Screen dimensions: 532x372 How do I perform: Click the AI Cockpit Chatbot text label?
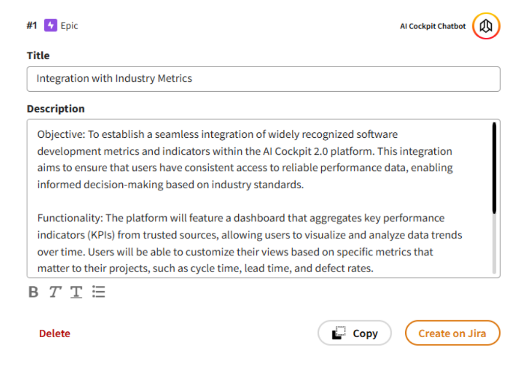pyautogui.click(x=432, y=26)
